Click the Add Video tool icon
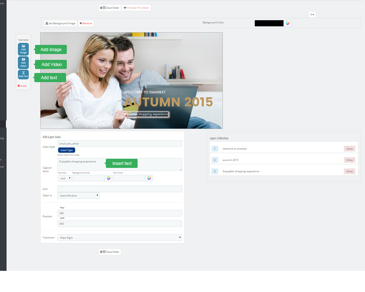This screenshot has height=292, width=365. (x=23, y=63)
